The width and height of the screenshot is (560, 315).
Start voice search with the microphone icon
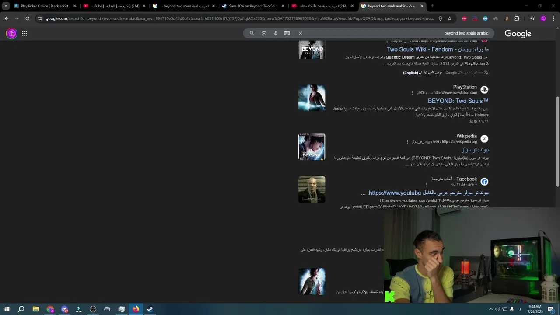[x=275, y=33]
